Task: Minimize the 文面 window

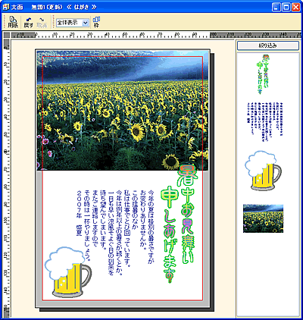Action: [276, 7]
